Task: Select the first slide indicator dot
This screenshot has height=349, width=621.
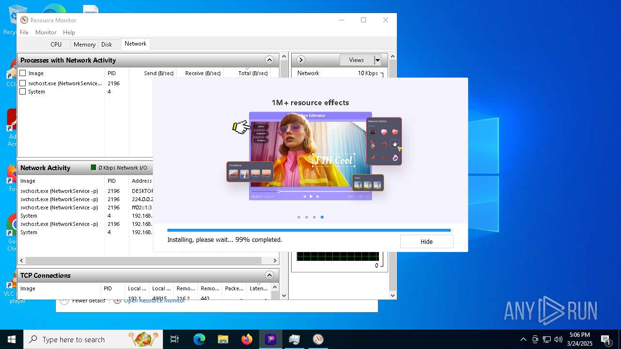Action: click(x=299, y=217)
